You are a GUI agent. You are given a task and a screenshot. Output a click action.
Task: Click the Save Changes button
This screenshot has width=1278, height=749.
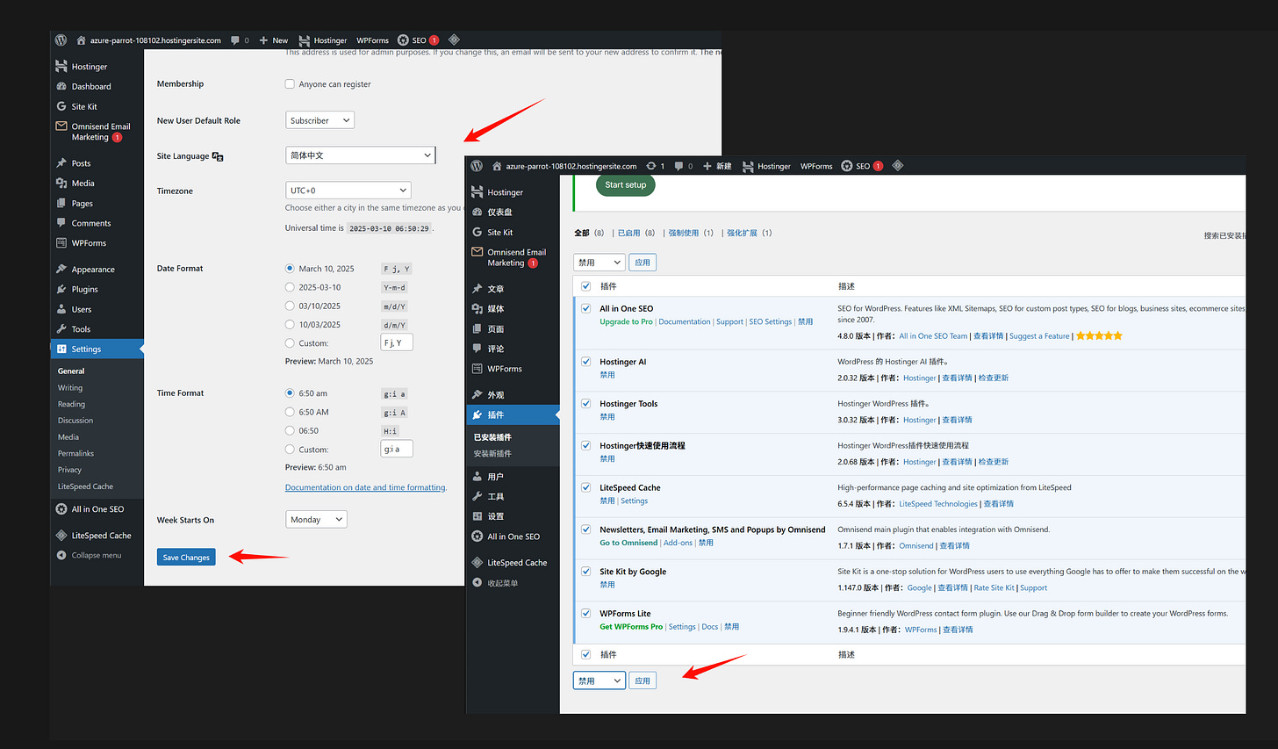coord(186,557)
